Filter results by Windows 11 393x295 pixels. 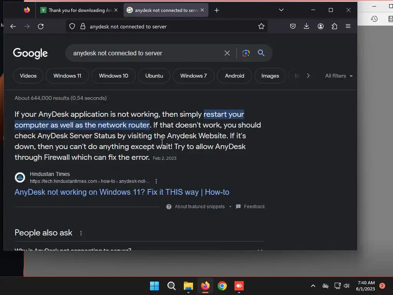click(x=67, y=76)
